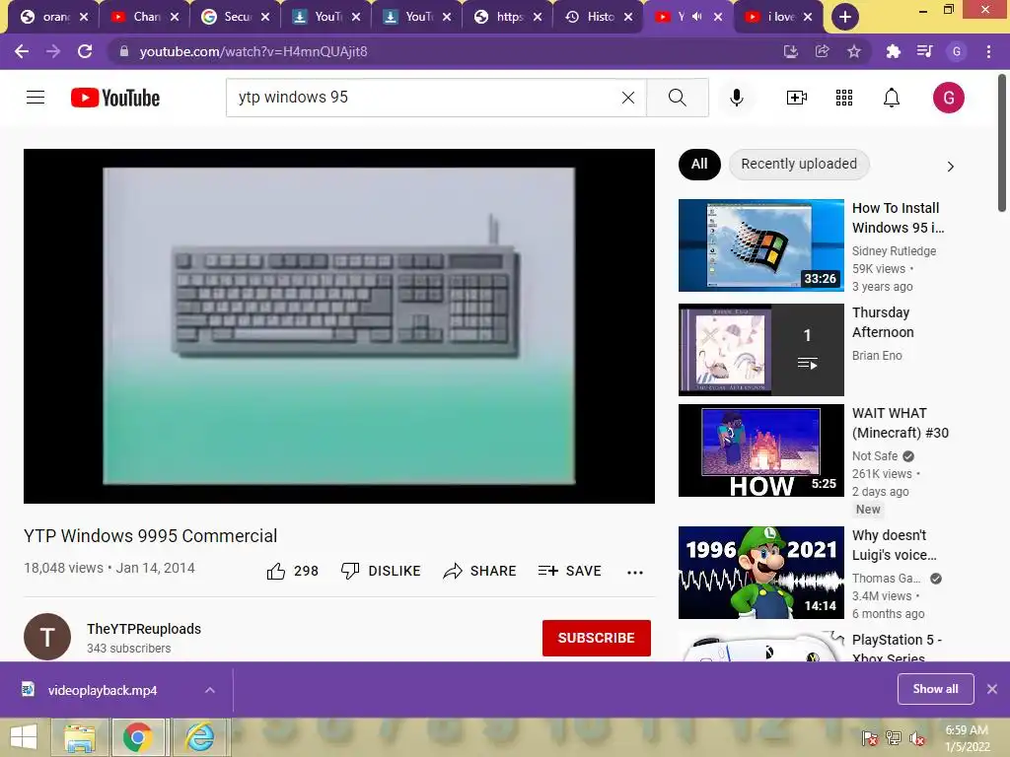1010x757 pixels.
Task: Open Chrome three-dot menu
Action: [988, 51]
